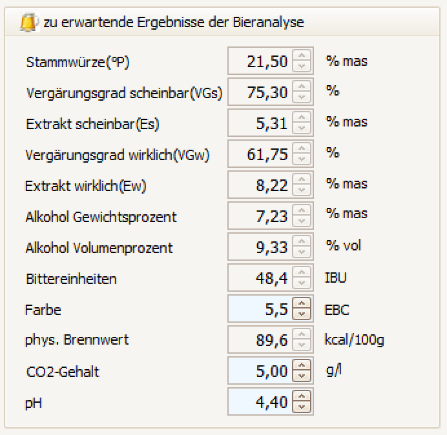Focus the pH value field
This screenshot has height=435, width=447.
click(x=260, y=402)
